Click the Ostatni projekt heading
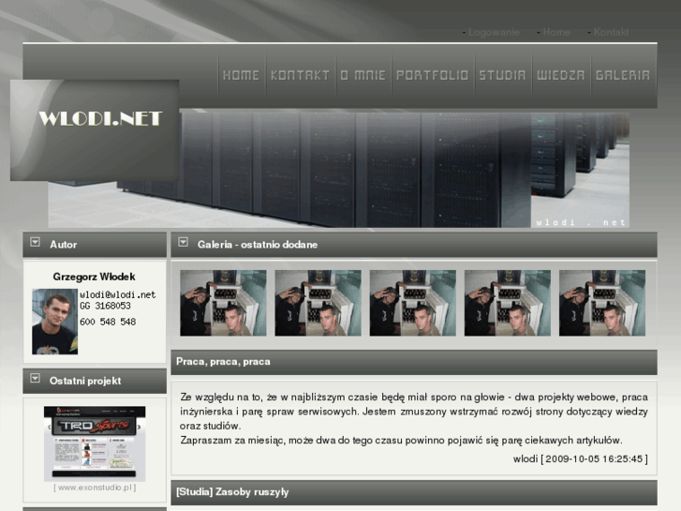Image resolution: width=681 pixels, height=511 pixels. click(85, 381)
